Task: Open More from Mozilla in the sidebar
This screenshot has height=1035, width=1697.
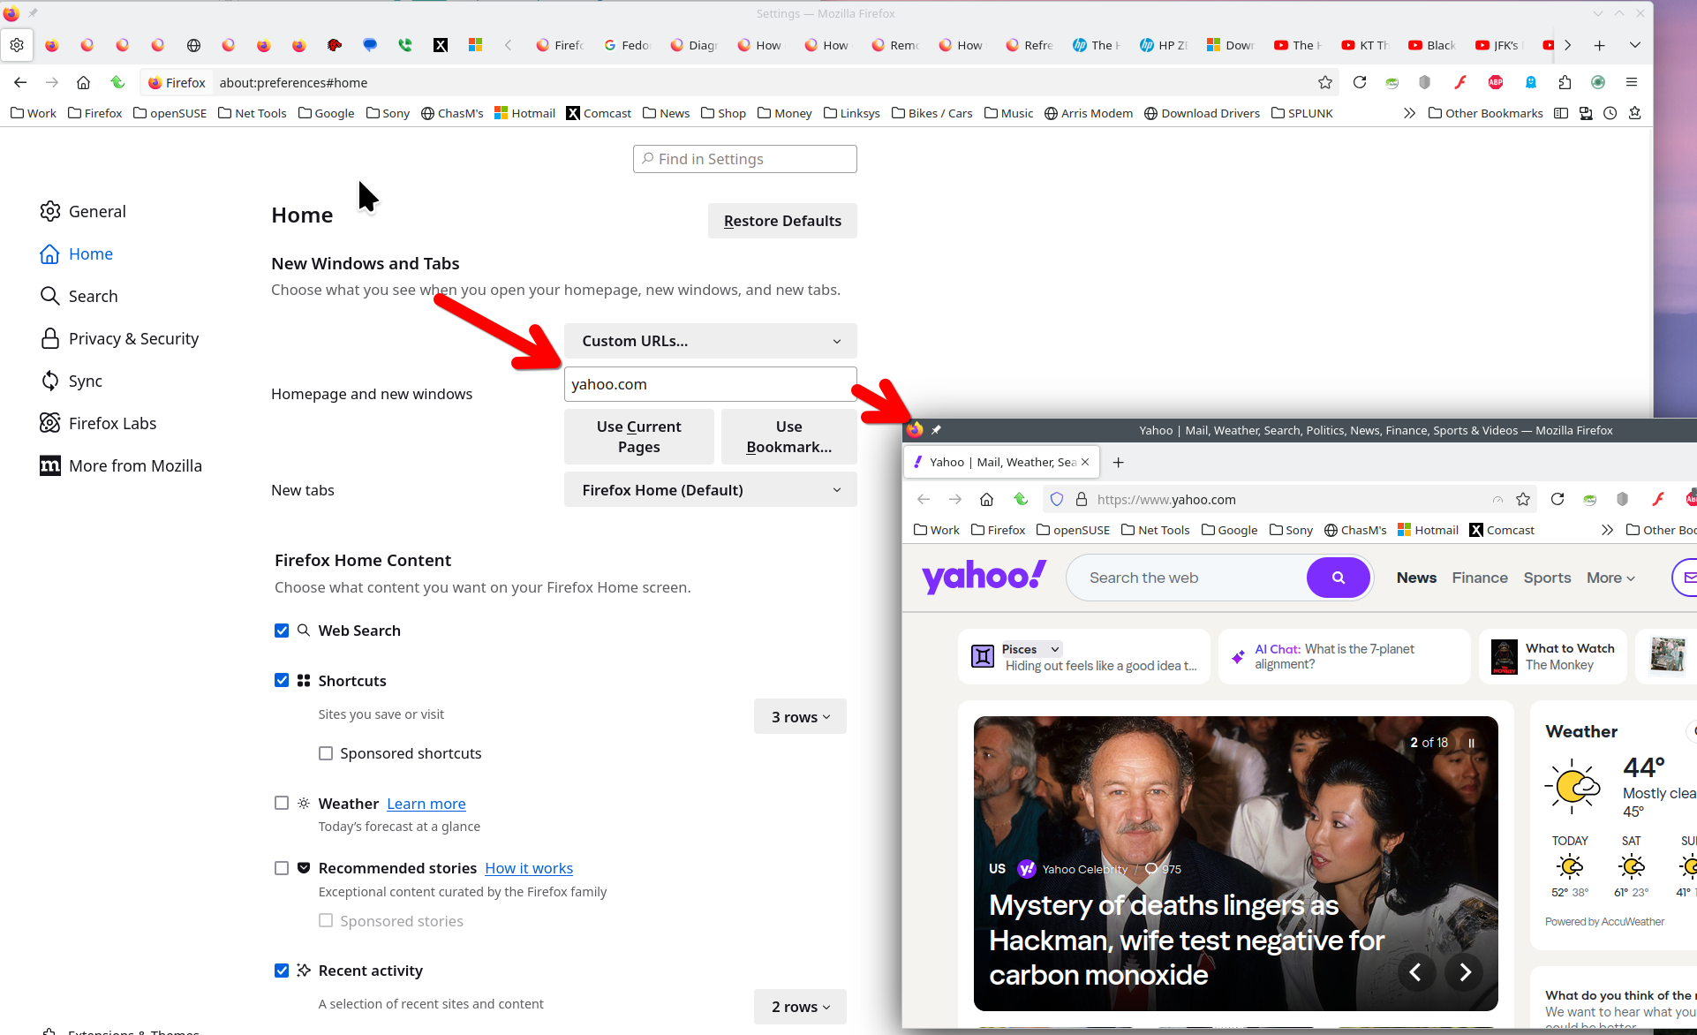Action: coord(121,465)
